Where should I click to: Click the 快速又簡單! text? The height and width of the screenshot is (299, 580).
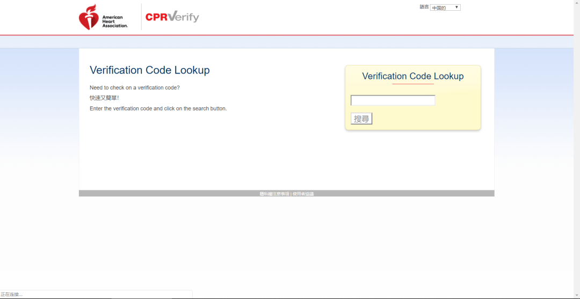pyautogui.click(x=104, y=98)
